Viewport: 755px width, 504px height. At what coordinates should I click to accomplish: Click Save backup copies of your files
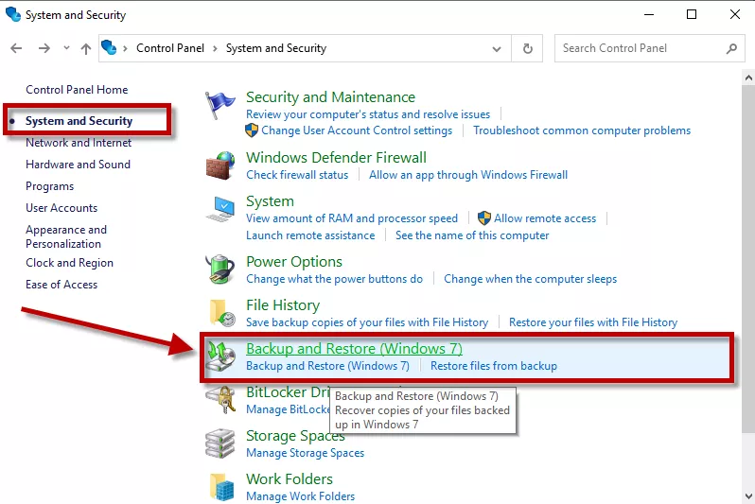367,322
